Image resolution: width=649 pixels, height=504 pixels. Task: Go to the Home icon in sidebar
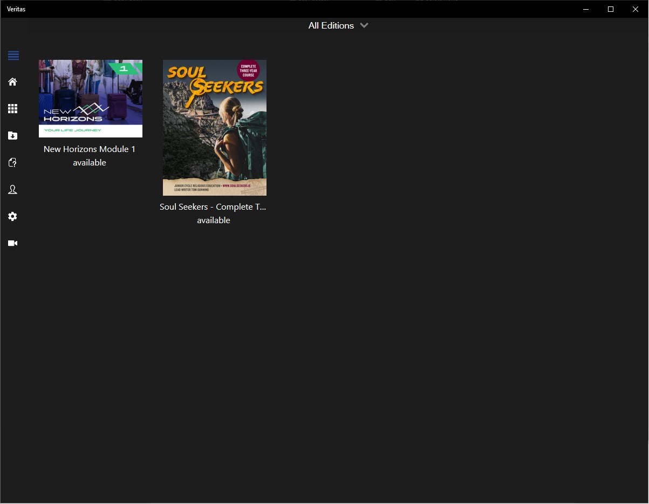(13, 82)
